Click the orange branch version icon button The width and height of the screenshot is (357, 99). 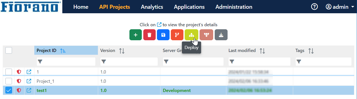tap(177, 35)
